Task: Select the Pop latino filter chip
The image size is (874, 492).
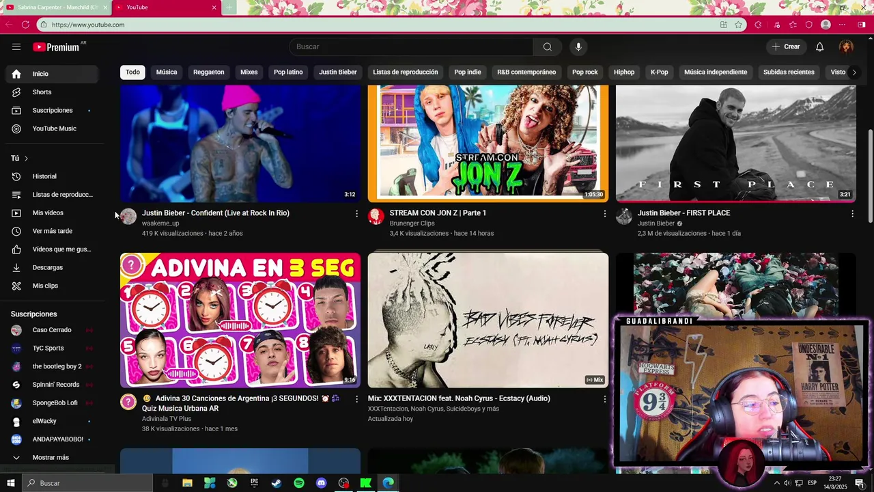Action: (288, 72)
